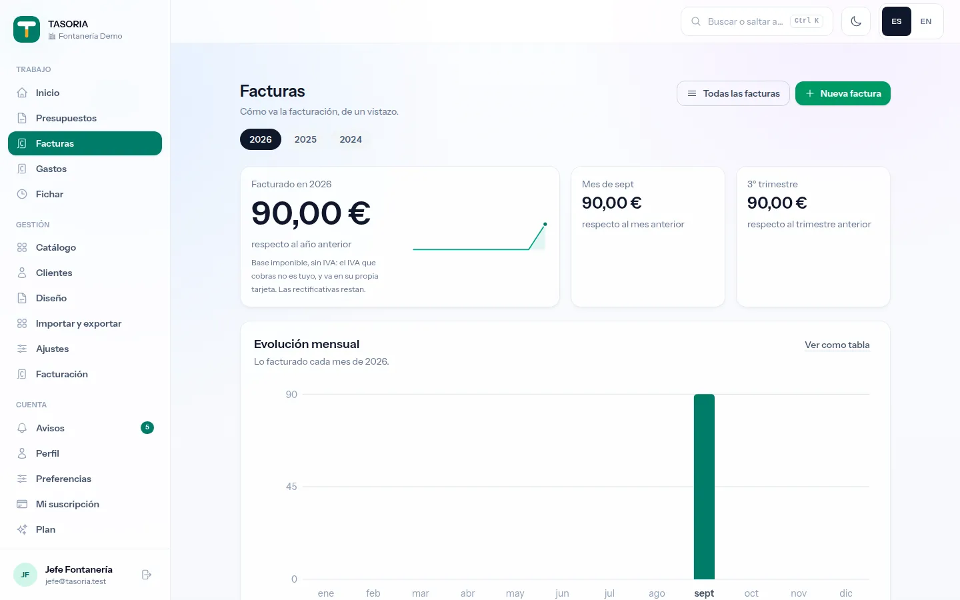
Task: Open Facturas in the sidebar
Action: pos(85,143)
